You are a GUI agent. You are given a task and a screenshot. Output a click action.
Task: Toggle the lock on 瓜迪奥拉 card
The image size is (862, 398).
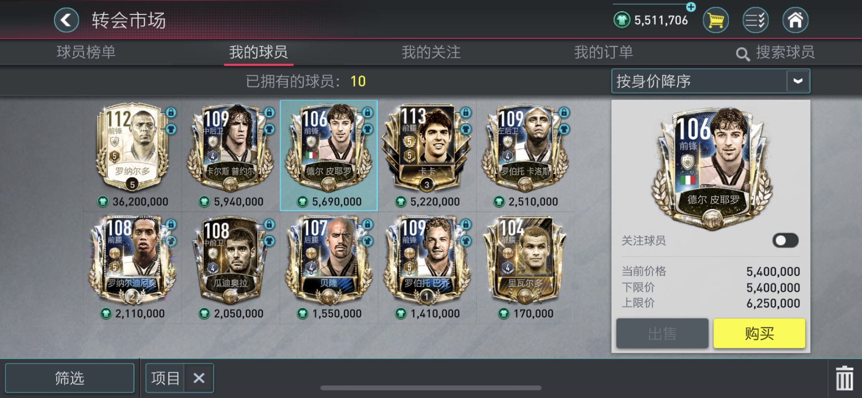coord(269,224)
